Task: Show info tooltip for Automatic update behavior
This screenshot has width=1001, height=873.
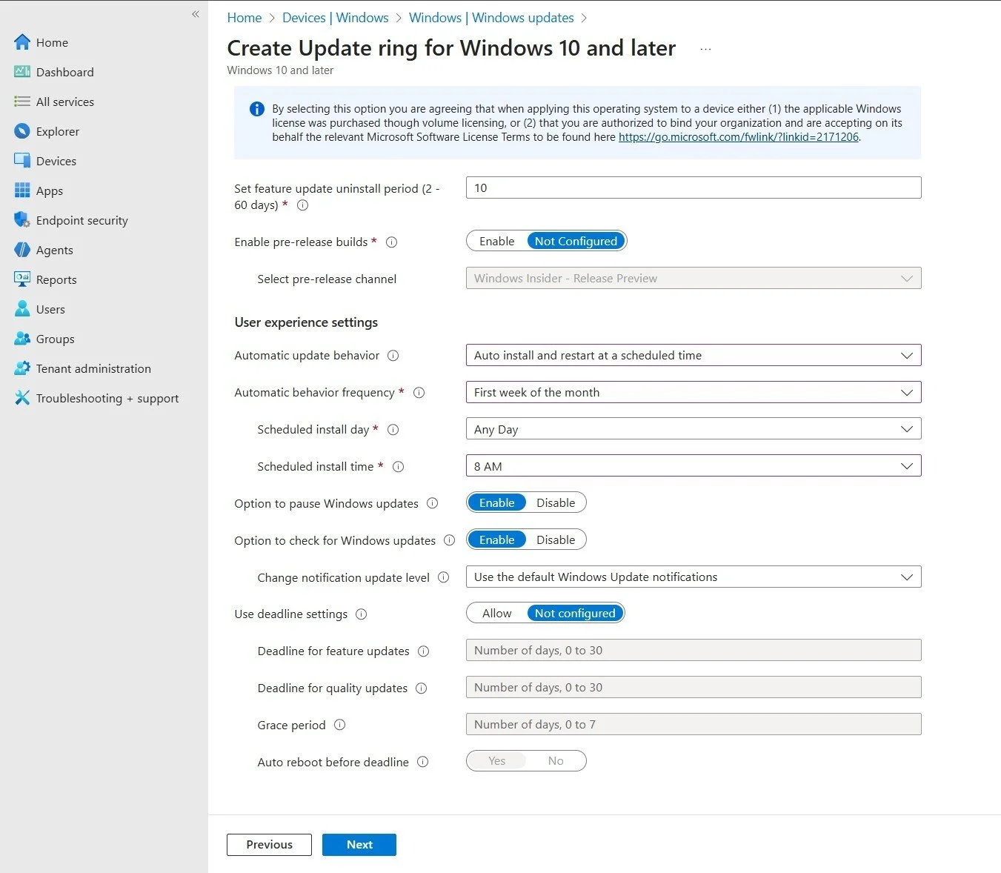Action: pos(393,356)
